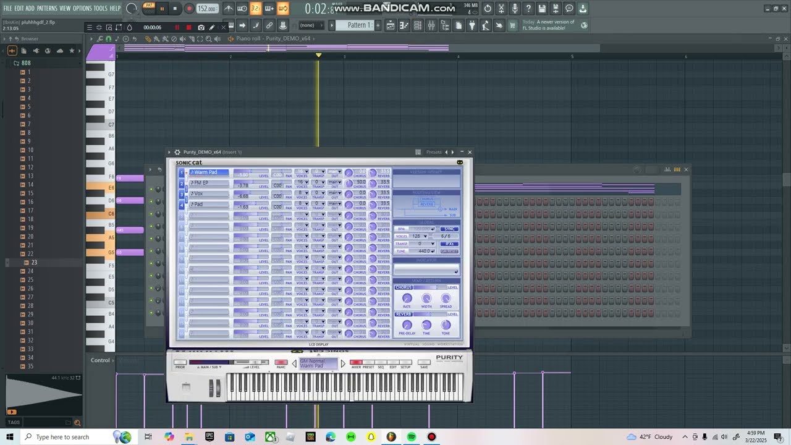Toggle the PAT song mode switch
Image resolution: width=791 pixels, height=445 pixels.
[x=149, y=6]
